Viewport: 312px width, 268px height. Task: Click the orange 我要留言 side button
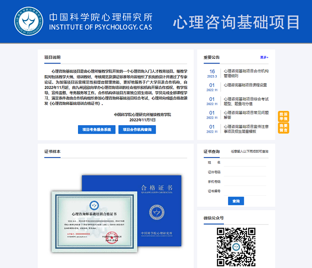[284, 128]
